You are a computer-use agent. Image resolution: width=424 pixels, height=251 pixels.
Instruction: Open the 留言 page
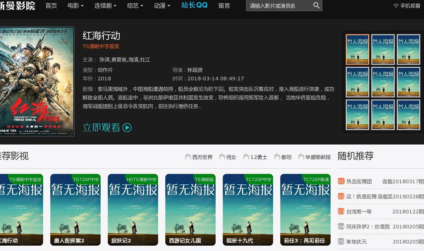(224, 5)
